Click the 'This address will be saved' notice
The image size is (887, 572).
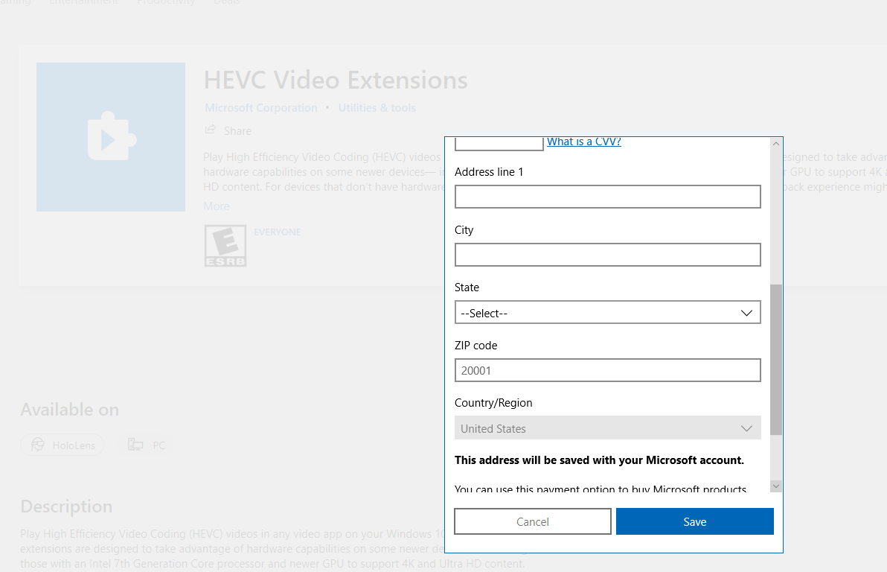coord(599,460)
